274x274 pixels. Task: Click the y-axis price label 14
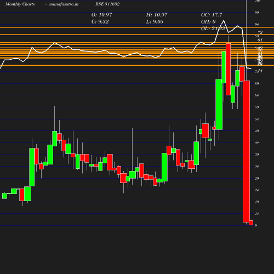[256, 214]
